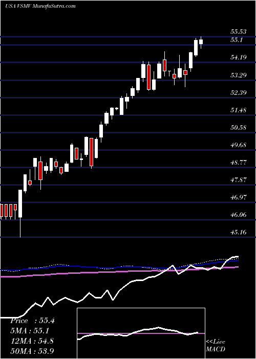Screen dimensions: 256x359
Task: Click the 48.77 price axis label
Action: (239, 163)
